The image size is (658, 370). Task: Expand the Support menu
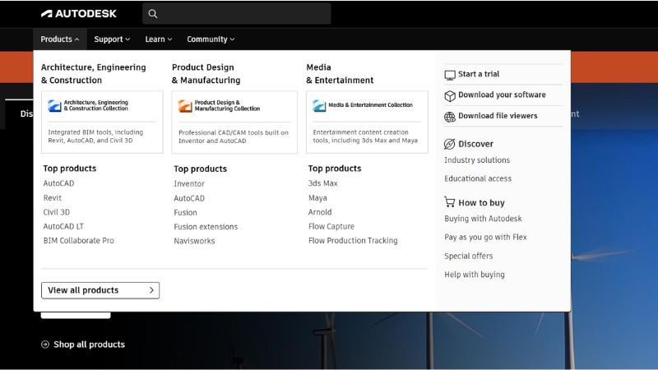tap(112, 39)
